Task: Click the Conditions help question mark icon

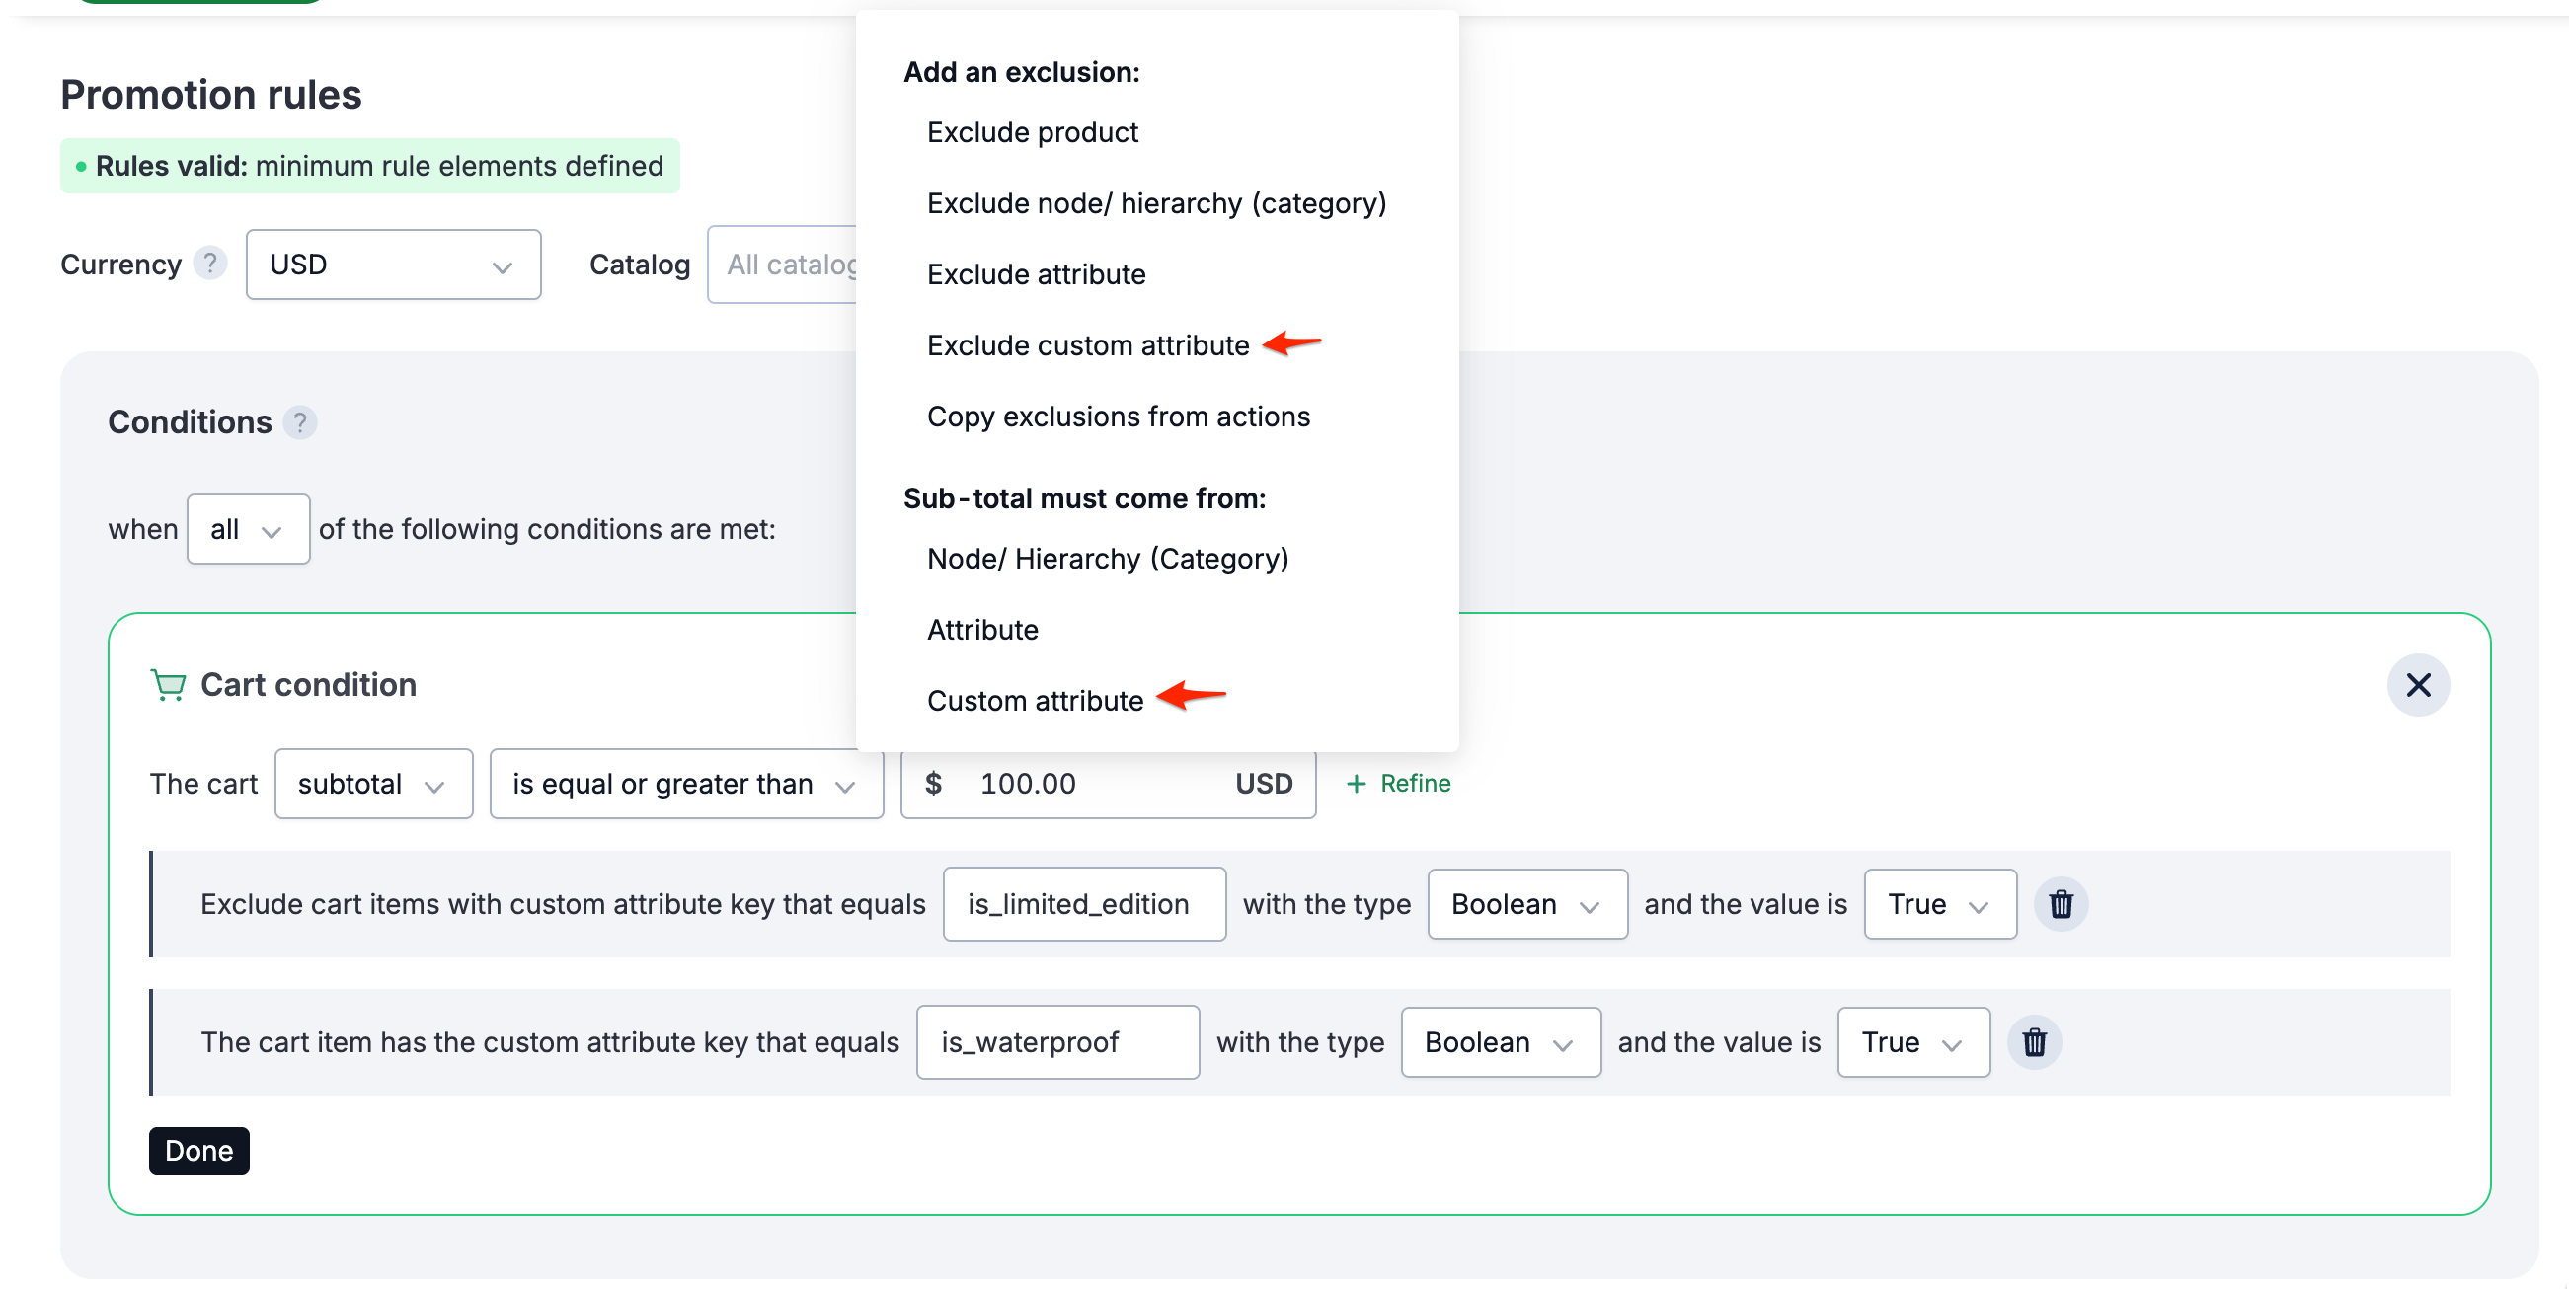Action: click(301, 422)
